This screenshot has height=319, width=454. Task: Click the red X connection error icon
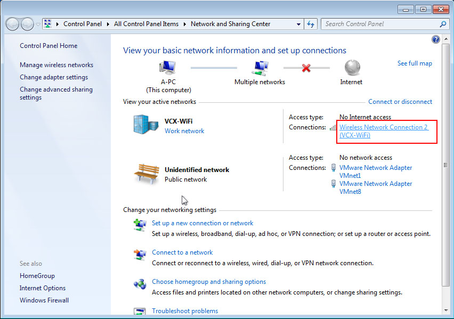click(x=306, y=68)
